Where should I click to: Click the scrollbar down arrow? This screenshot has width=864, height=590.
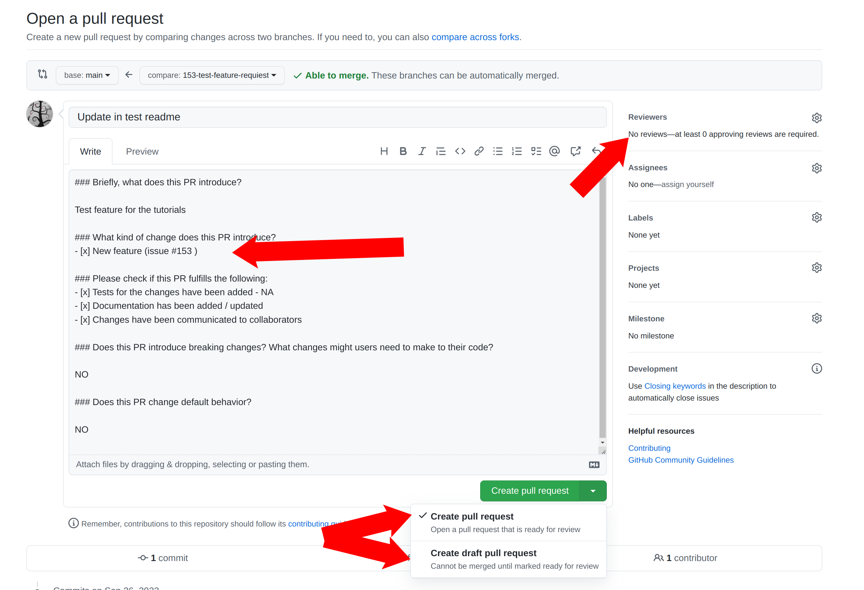pyautogui.click(x=602, y=442)
